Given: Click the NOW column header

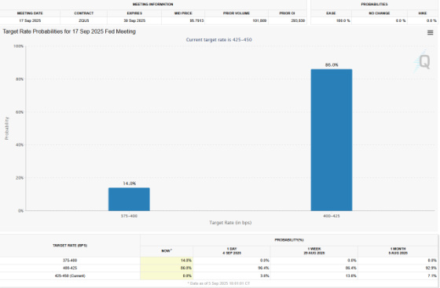Looking at the screenshot, I should pos(167,251).
